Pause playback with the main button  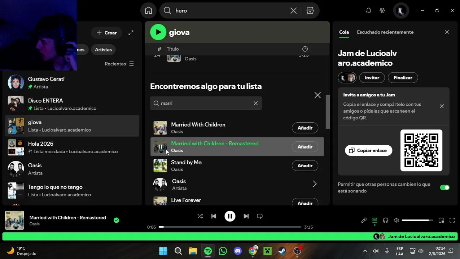[x=230, y=216]
